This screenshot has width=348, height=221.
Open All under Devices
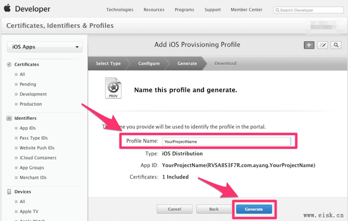[22, 202]
